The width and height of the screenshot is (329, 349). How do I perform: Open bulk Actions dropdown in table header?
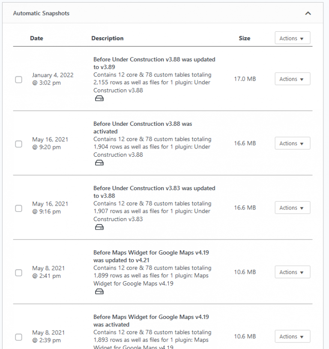click(x=292, y=38)
